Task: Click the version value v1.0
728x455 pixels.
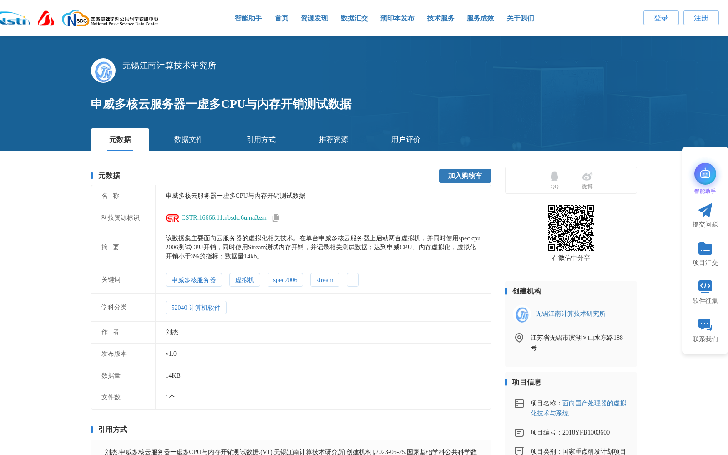Action: (171, 354)
